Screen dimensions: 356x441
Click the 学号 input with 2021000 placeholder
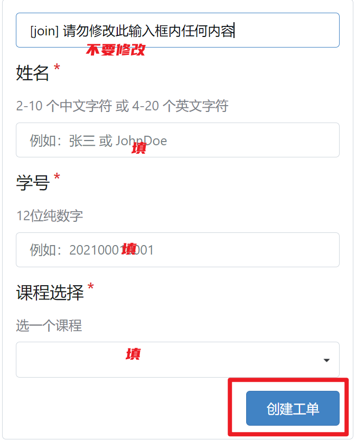pos(177,250)
